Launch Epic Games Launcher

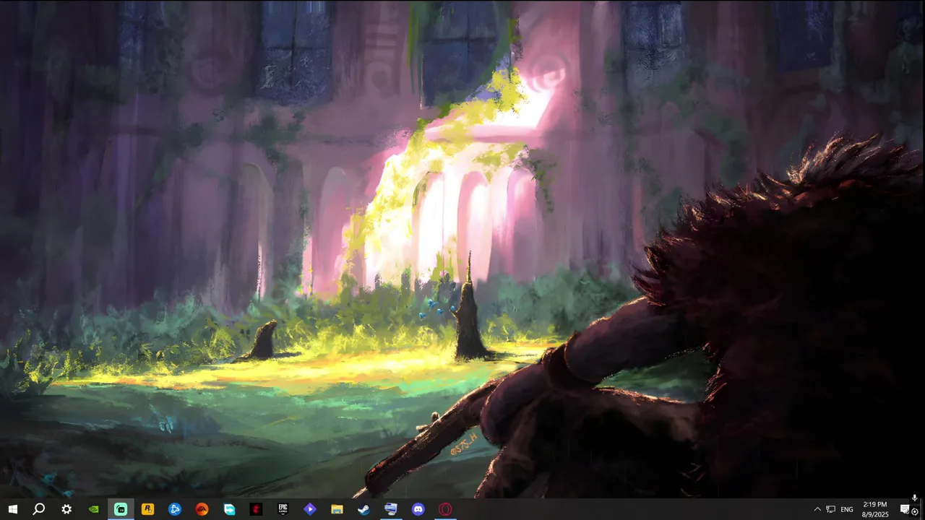tap(283, 509)
